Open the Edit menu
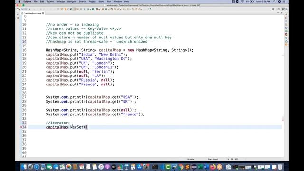The image size is (304, 171). point(42,2)
